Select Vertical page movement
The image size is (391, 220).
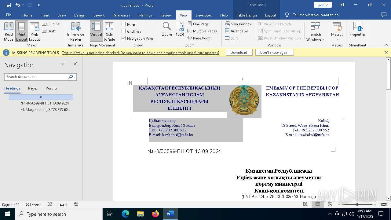click(96, 31)
